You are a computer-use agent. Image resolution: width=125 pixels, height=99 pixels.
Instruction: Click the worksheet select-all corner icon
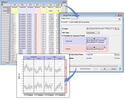(2, 5)
